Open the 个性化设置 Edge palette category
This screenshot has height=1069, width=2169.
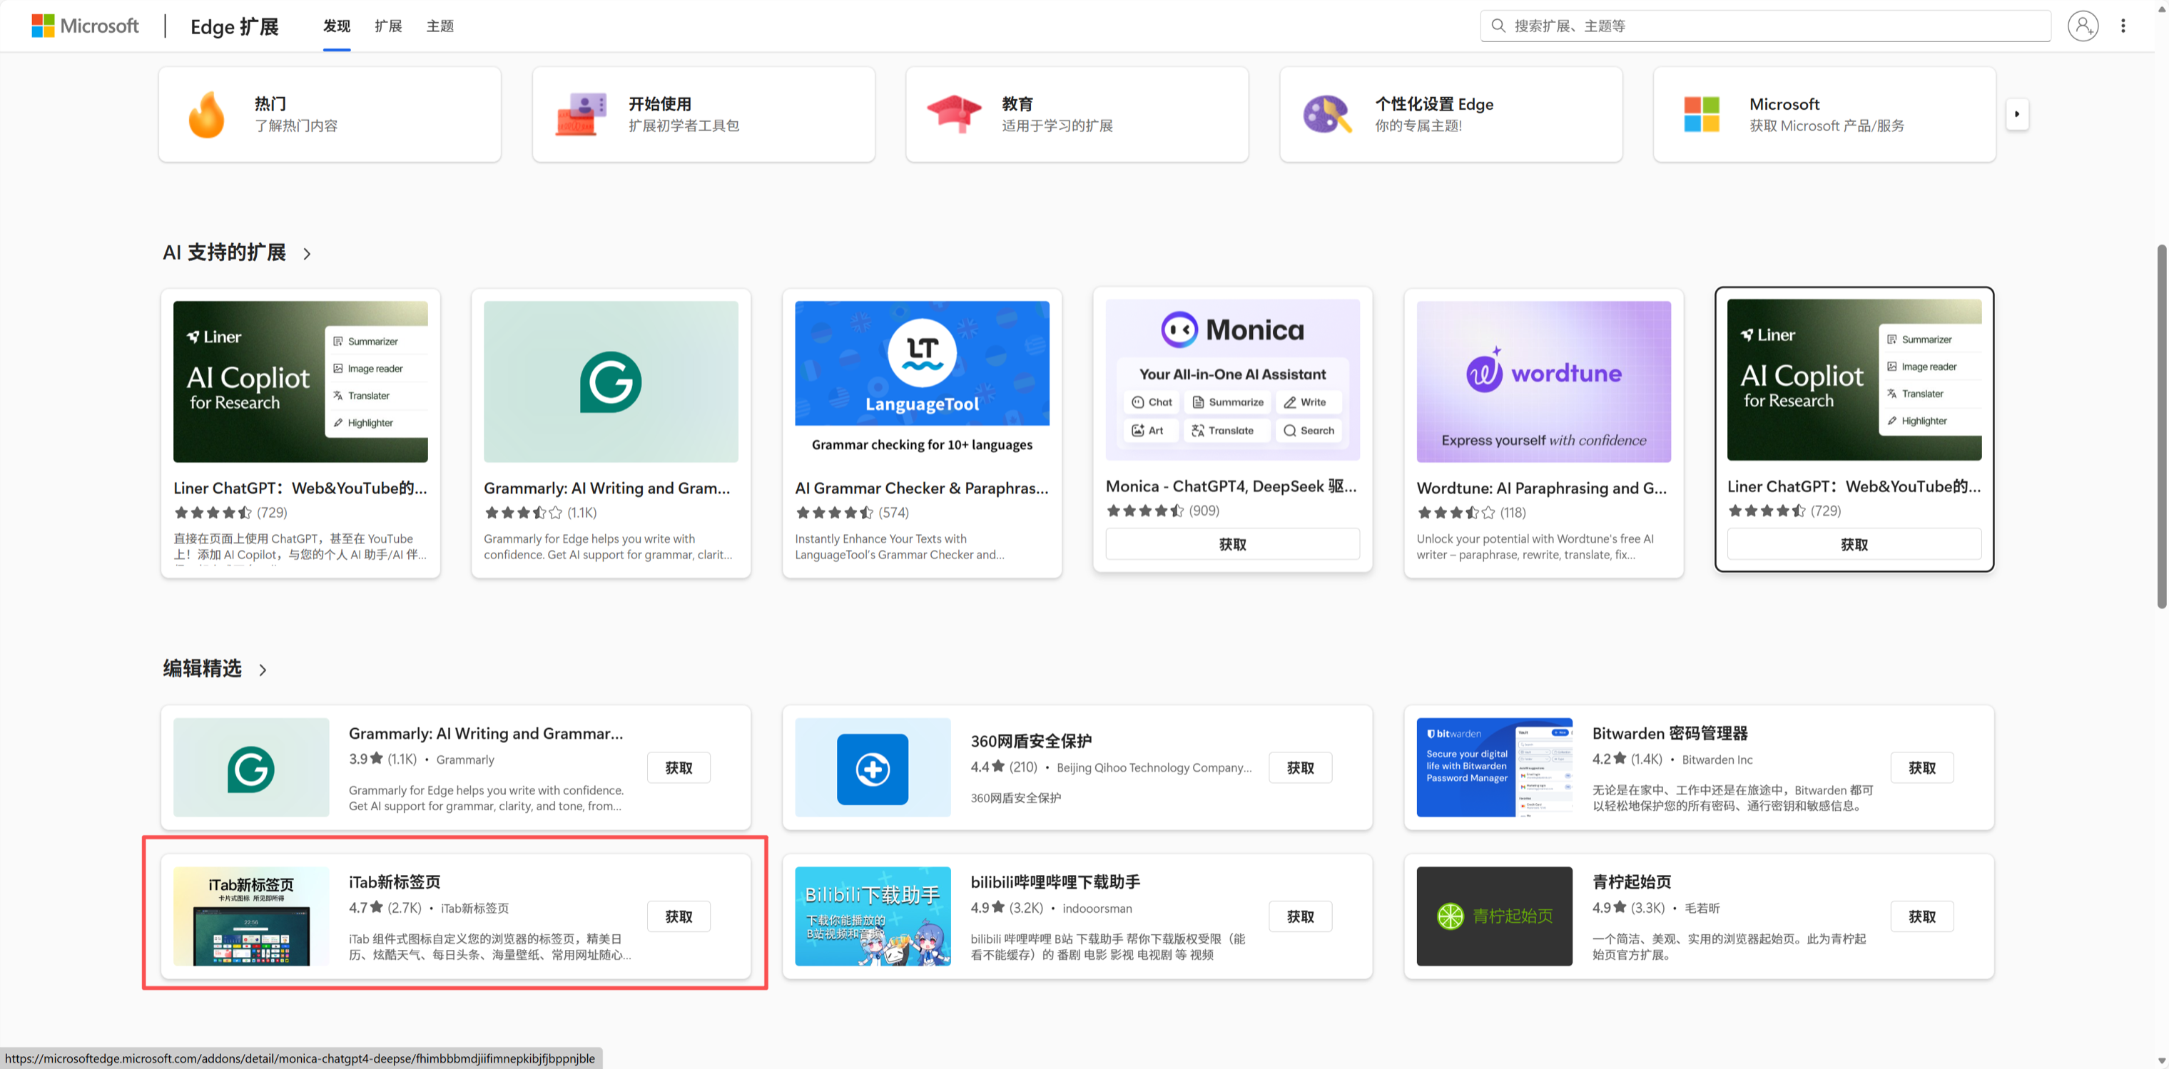[1450, 115]
